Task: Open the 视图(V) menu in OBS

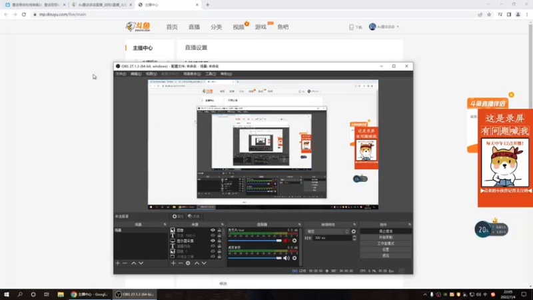Action: (151, 74)
